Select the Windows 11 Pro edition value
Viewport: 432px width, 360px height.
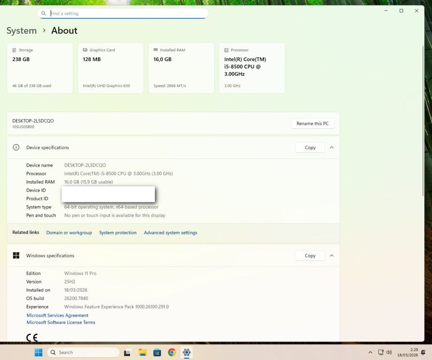80,273
